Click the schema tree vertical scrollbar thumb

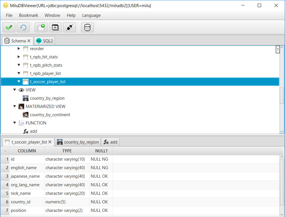pos(282,96)
